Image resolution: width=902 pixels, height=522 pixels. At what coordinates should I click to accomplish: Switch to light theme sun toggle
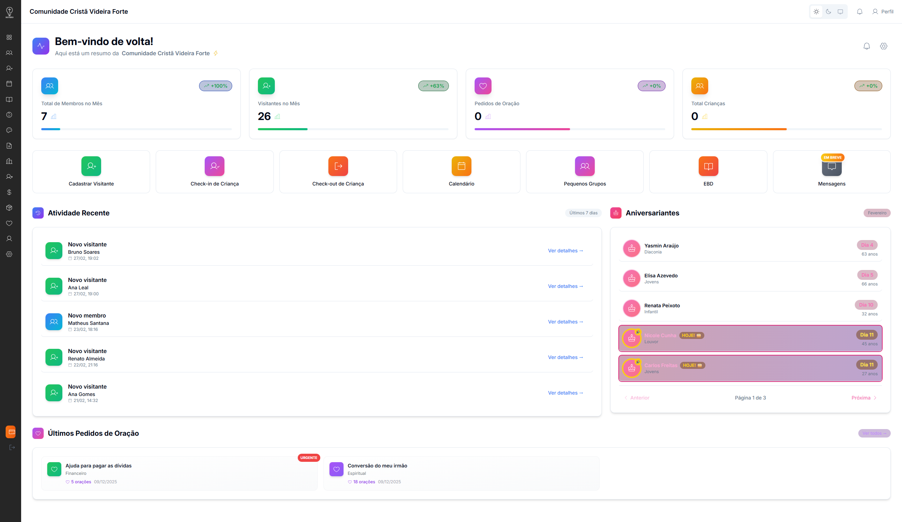tap(816, 12)
